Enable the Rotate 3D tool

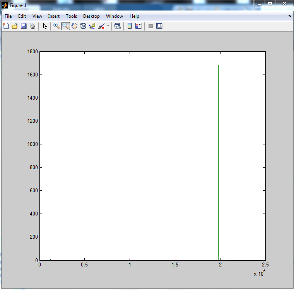coord(83,26)
